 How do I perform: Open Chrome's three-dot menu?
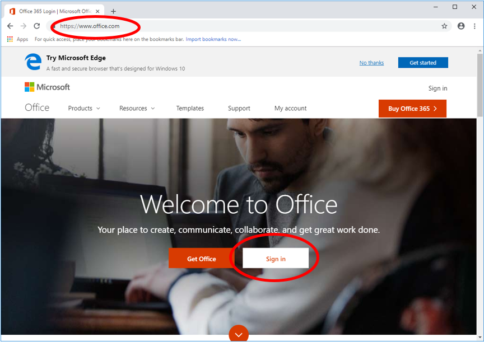(474, 26)
